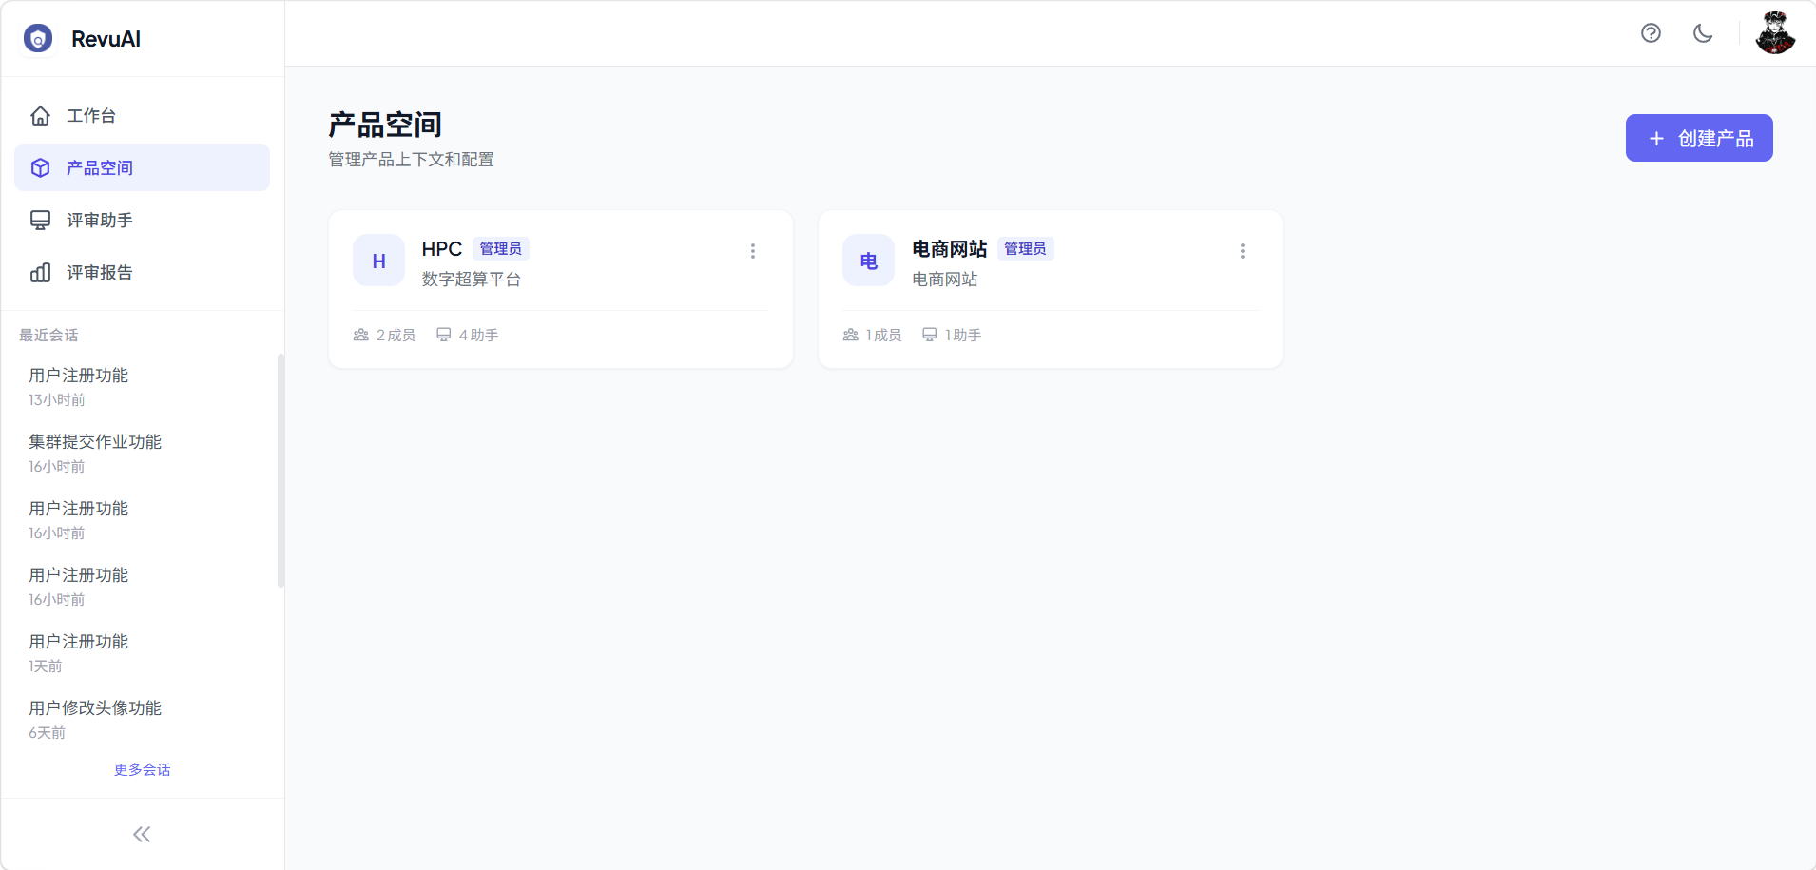Click the 创建产品 button
1816x870 pixels.
coord(1699,138)
